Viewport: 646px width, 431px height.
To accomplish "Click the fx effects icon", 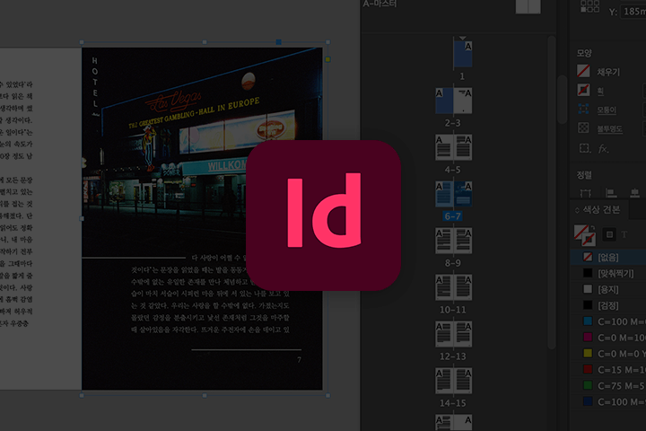I will pos(603,148).
